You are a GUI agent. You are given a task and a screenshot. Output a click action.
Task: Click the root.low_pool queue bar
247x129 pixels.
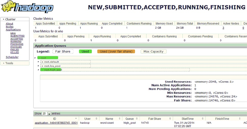click(x=66, y=66)
